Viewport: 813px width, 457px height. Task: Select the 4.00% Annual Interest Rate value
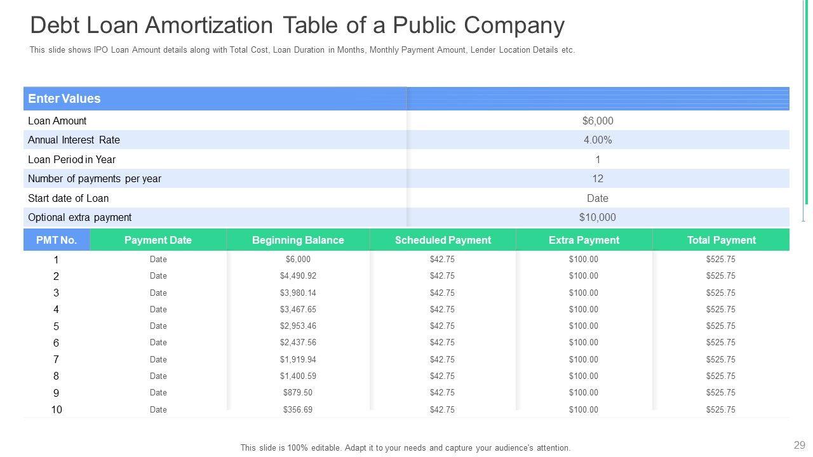pyautogui.click(x=597, y=140)
